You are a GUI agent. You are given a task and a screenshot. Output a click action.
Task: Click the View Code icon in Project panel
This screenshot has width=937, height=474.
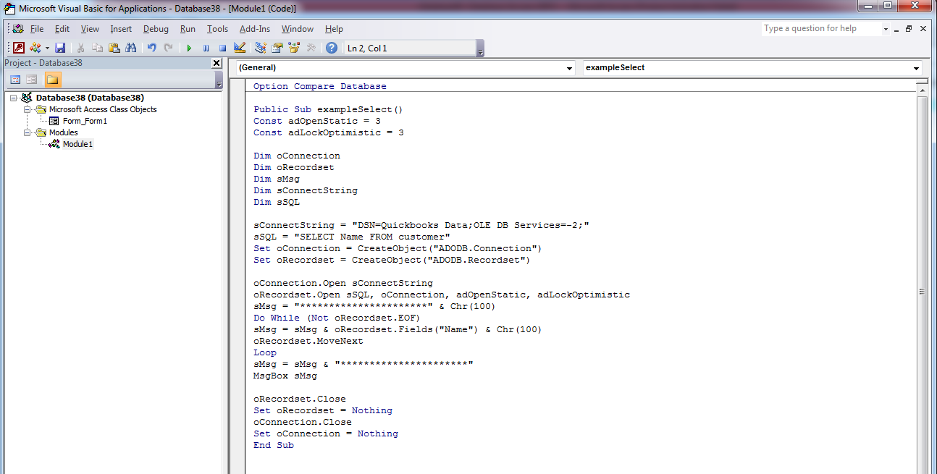pos(15,80)
